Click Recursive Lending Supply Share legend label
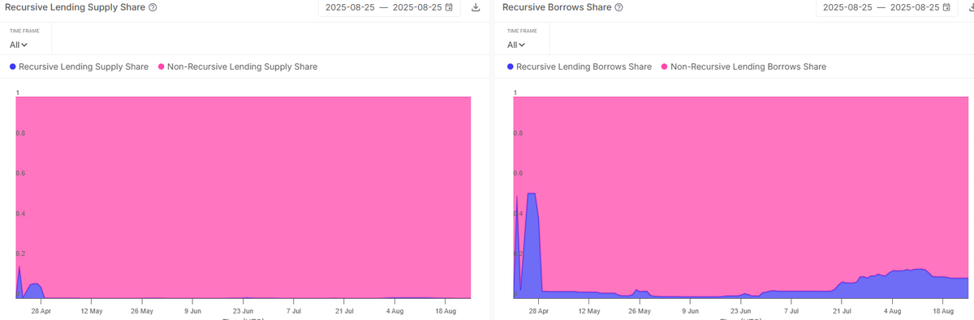The height and width of the screenshot is (320, 974). 84,66
